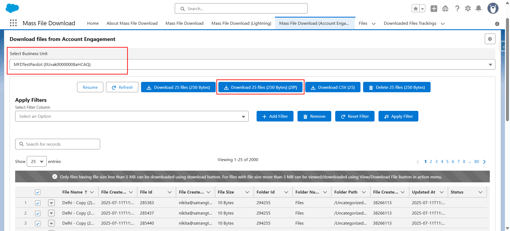Sort by File Name arrow icon

click(x=86, y=192)
